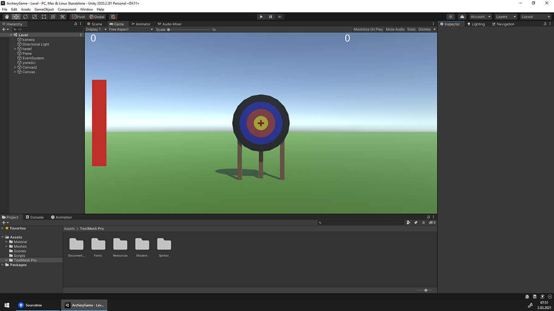Select the Rect Transform tool

pyautogui.click(x=44, y=17)
